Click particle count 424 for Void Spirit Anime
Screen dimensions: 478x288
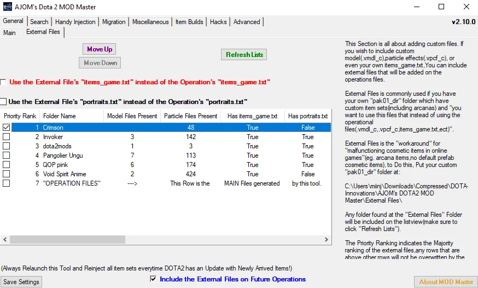point(191,174)
